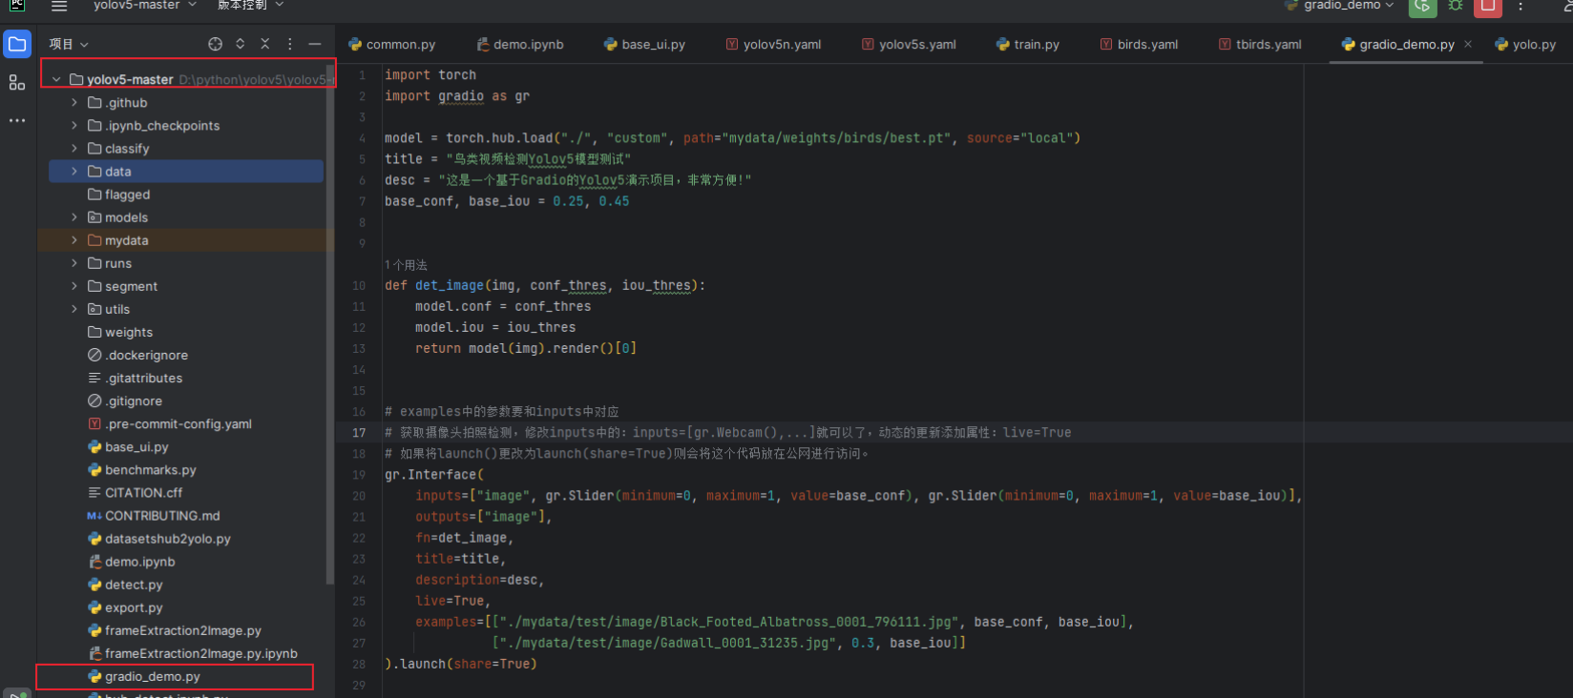Switch to the base_ui.py tab
Image resolution: width=1573 pixels, height=698 pixels.
pos(644,44)
